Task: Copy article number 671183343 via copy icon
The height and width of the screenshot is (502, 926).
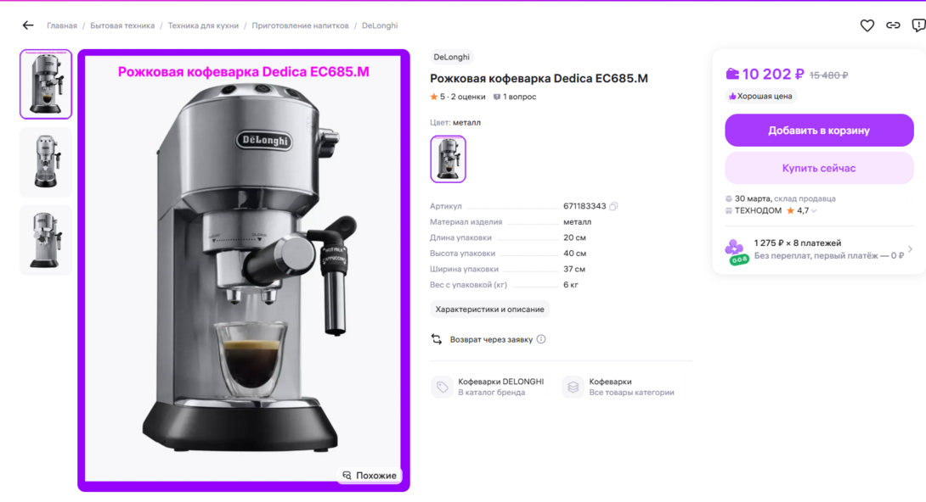Action: (613, 206)
